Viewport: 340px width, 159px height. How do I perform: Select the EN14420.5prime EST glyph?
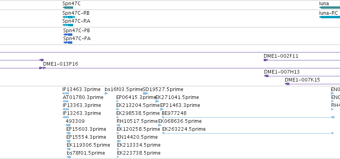[x=119, y=141]
